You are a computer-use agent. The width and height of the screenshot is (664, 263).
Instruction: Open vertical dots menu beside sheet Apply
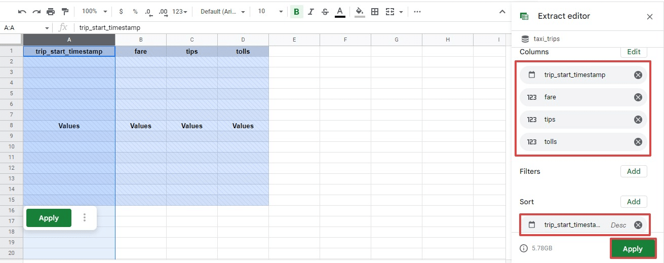coord(85,218)
